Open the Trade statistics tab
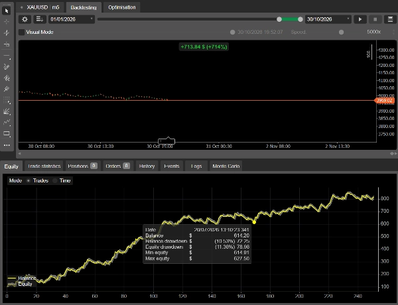398x305 pixels. pos(44,166)
